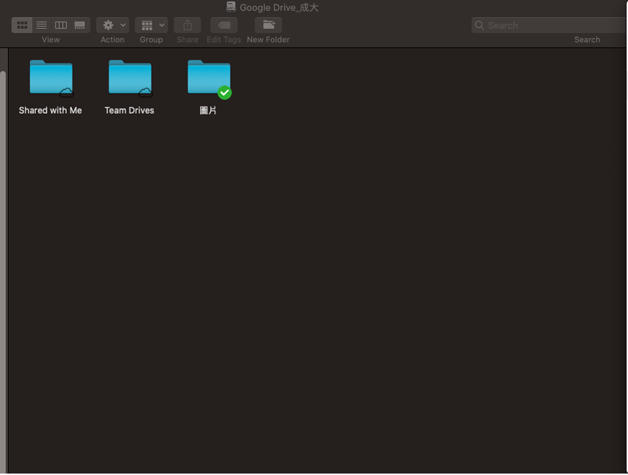Create a folder with New Folder icon
Viewport: 628px width, 475px height.
point(268,25)
